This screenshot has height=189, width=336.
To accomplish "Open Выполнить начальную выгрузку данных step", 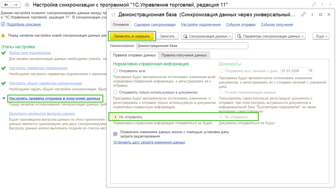I will 42,114.
